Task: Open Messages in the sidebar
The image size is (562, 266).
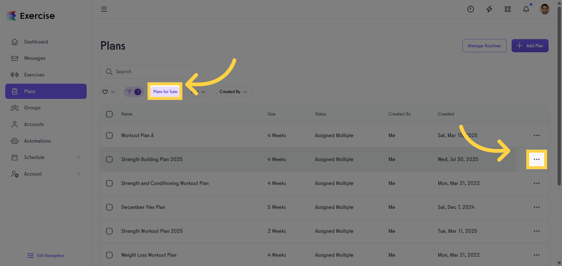Action: (x=46, y=58)
